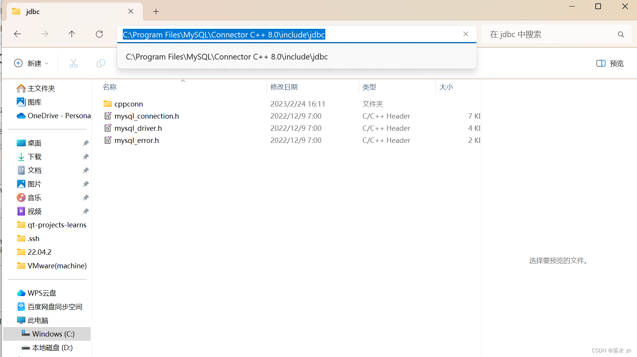Click type cell for mysql_driver.h

(x=386, y=128)
